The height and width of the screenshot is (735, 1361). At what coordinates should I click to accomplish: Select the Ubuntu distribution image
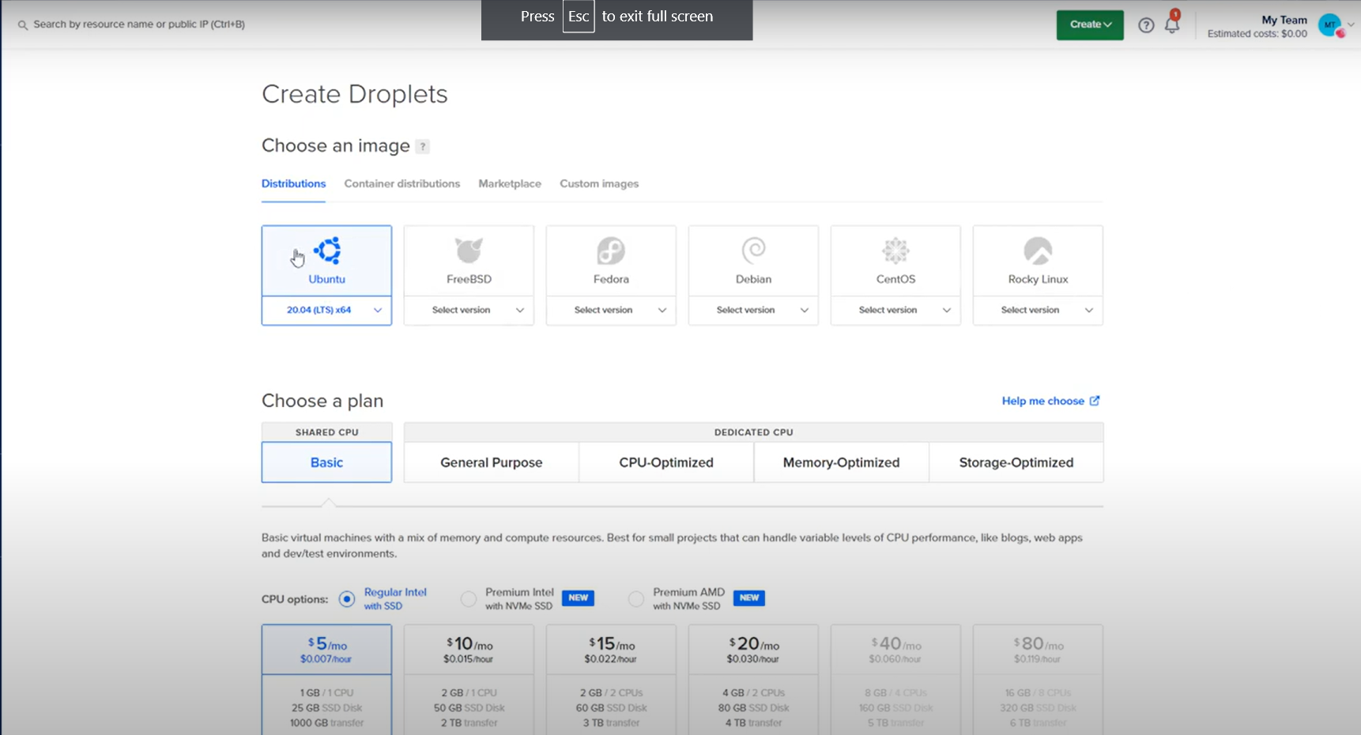tap(326, 261)
